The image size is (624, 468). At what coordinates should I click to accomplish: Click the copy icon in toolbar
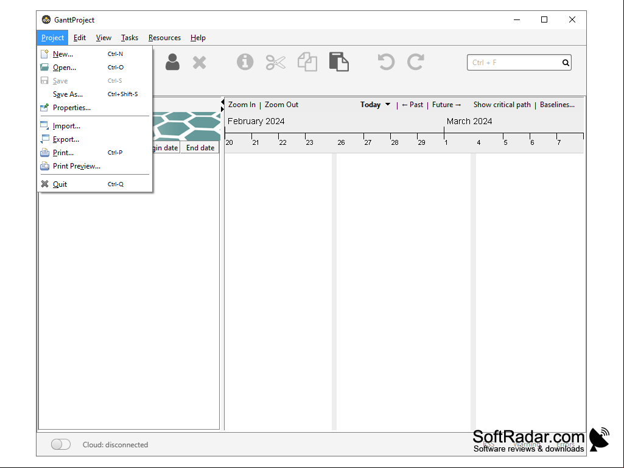pyautogui.click(x=307, y=62)
